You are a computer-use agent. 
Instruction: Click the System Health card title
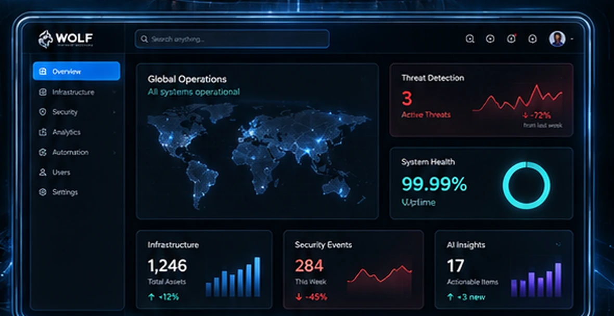point(428,162)
